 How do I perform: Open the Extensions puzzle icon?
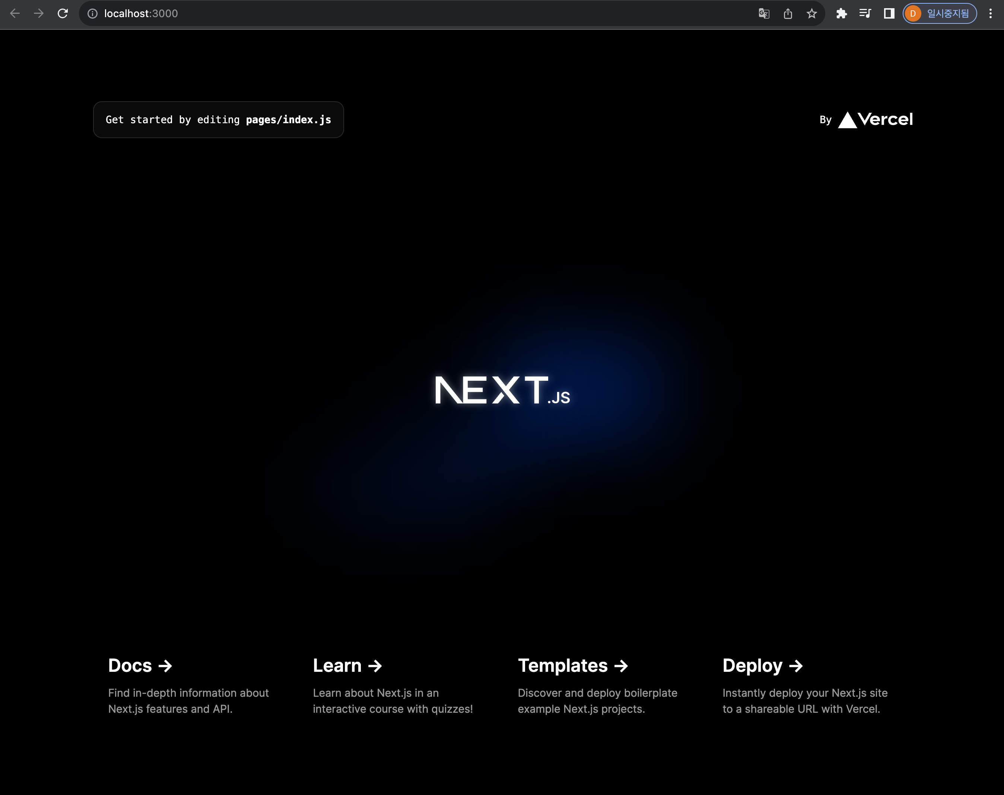[842, 13]
